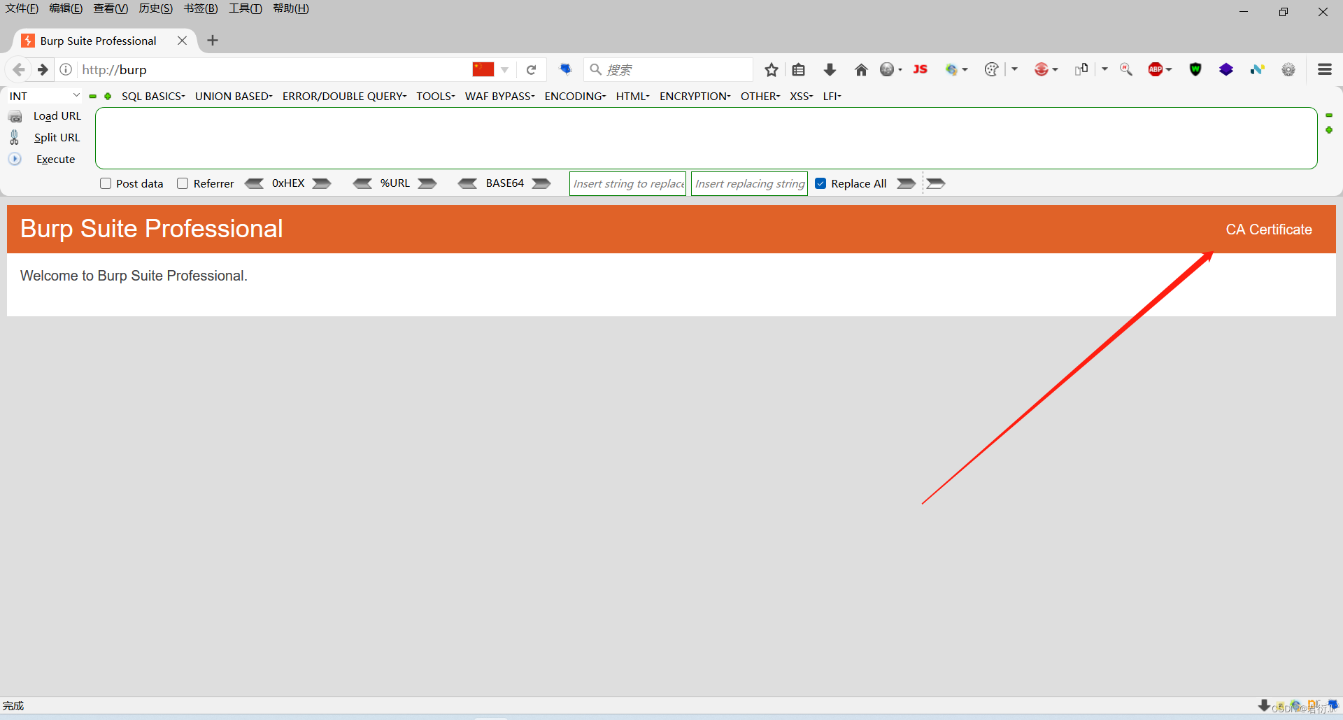This screenshot has height=720, width=1343.
Task: Click the gray gear extension icon in toolbar
Action: [1288, 69]
